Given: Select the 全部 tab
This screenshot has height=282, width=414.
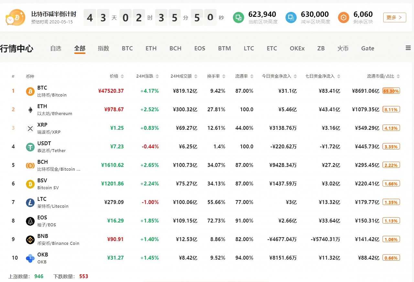Looking at the screenshot, I should (x=80, y=48).
